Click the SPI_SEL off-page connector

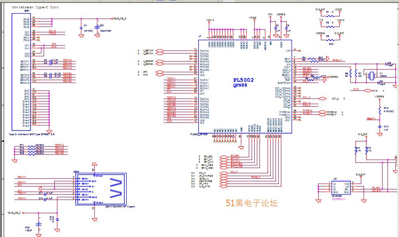(x=223, y=156)
